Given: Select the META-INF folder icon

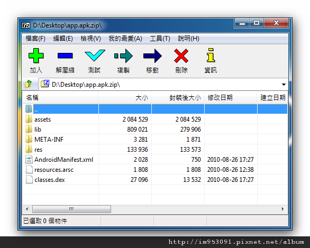Looking at the screenshot, I should [29, 139].
